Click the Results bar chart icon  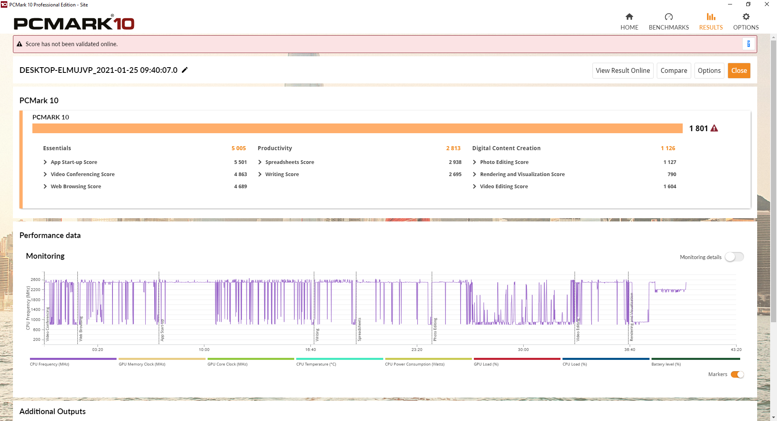[x=711, y=17]
